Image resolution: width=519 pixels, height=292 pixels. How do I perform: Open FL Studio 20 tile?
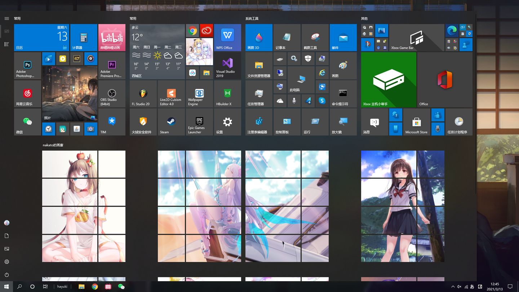143,94
